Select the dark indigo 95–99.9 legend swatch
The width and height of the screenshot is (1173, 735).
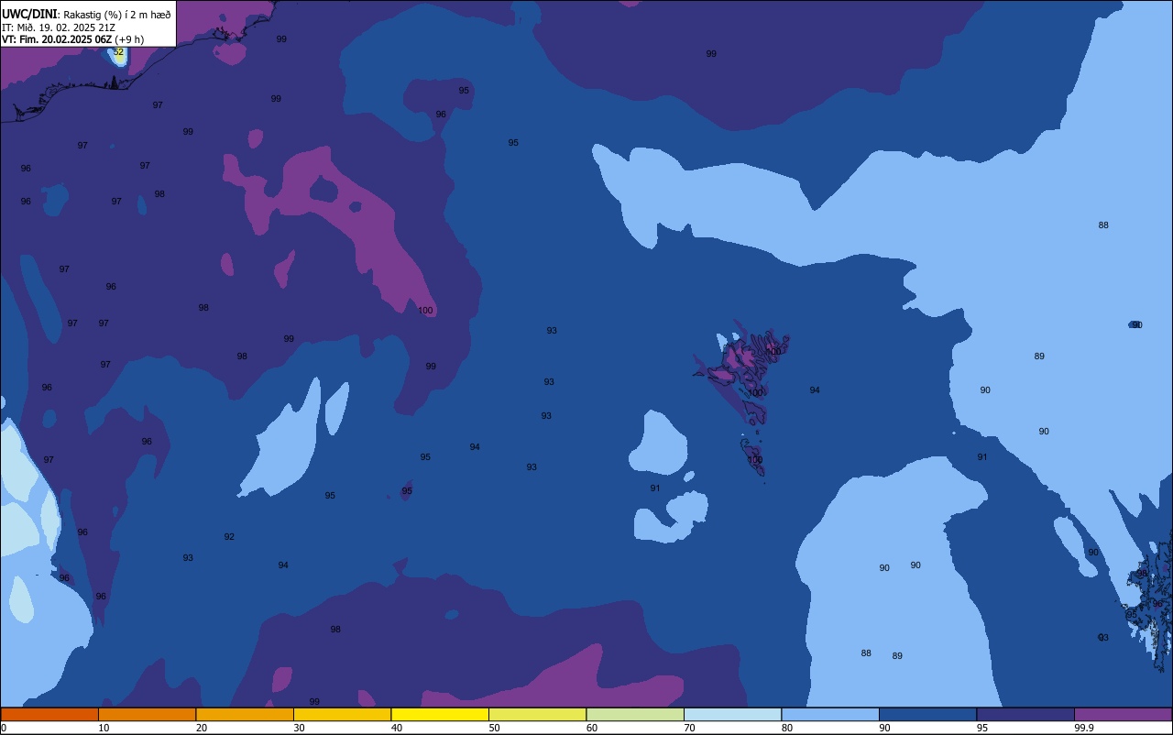1025,714
